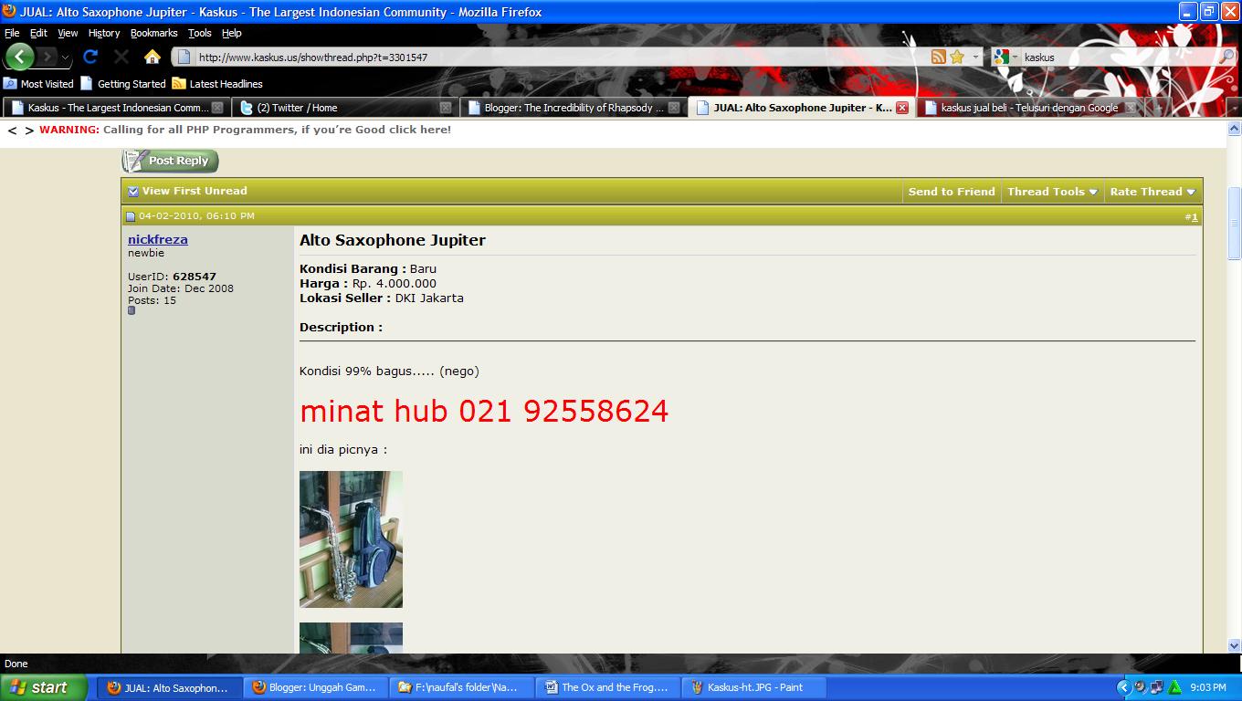
Task: Open the back/forward history dropdown arrow
Action: [x=64, y=57]
